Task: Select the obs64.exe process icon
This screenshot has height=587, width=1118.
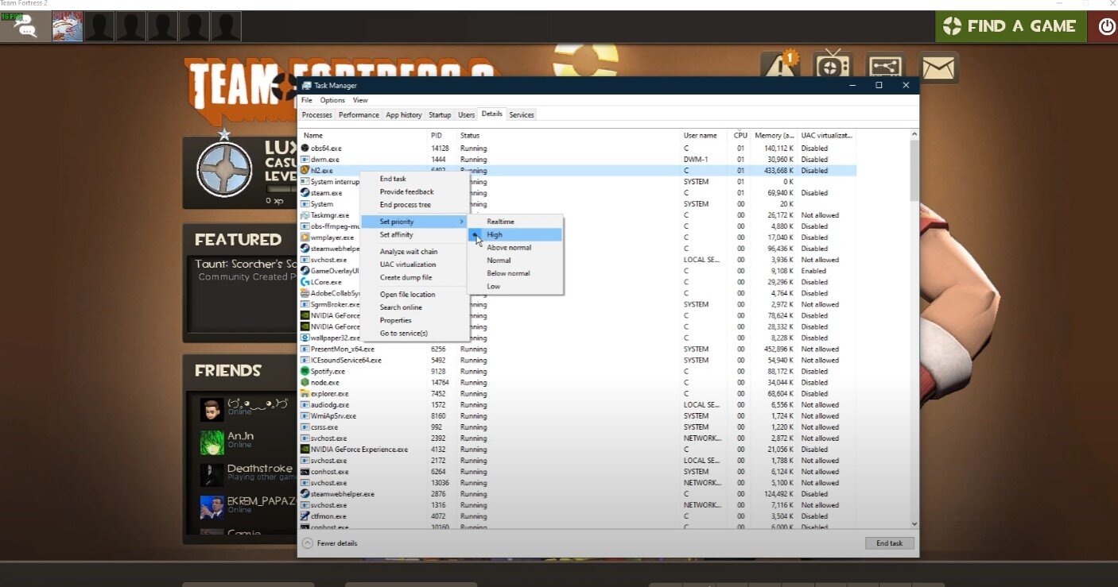Action: click(305, 149)
